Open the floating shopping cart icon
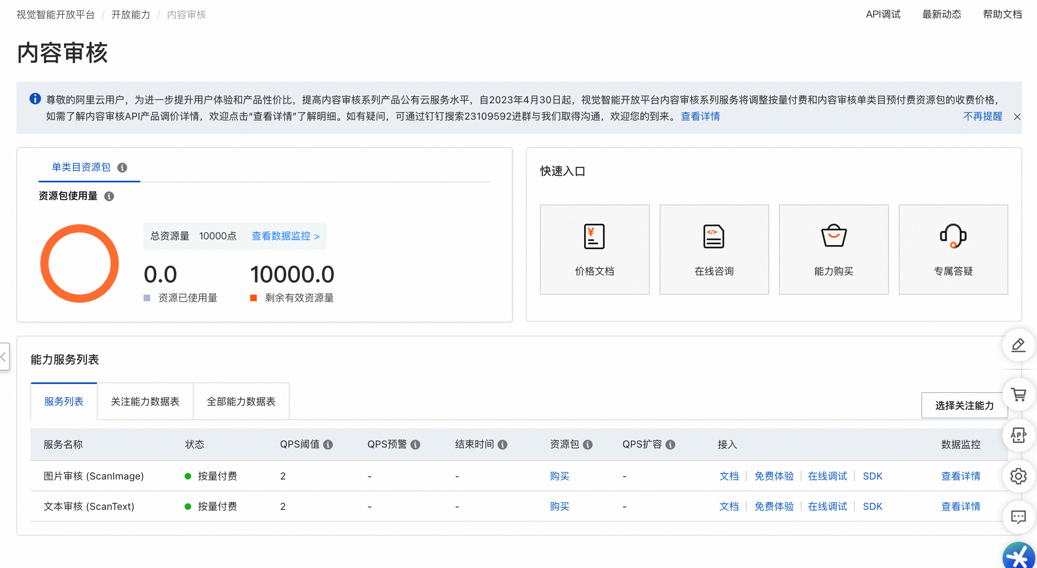Viewport: 1037px width, 568px height. (1019, 395)
